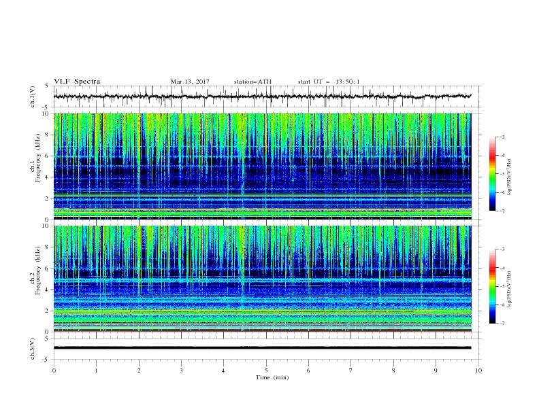The image size is (539, 416).
Task: Click the "-3" label on the ch.1 color bar
Action: 502,137
